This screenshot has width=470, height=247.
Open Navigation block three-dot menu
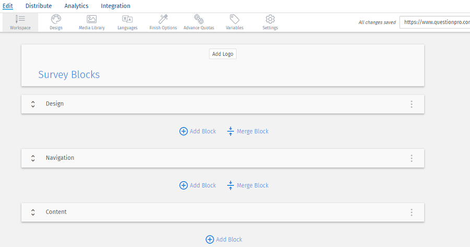point(412,158)
